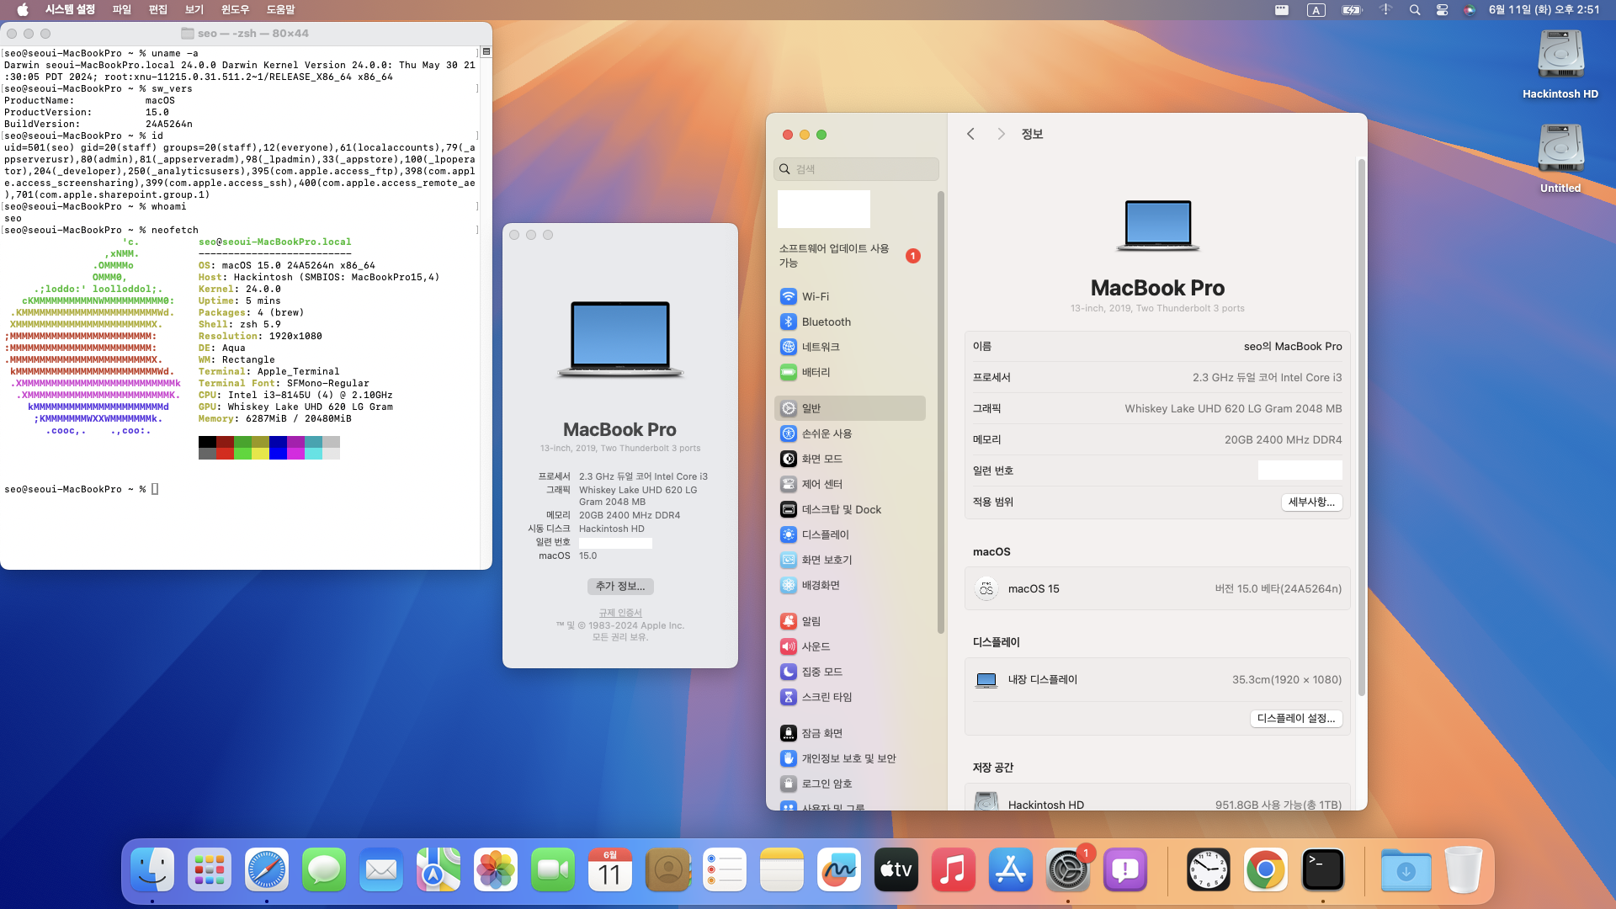Click 추가 정보... in About window
Screen dimensions: 1616x909
coord(620,586)
